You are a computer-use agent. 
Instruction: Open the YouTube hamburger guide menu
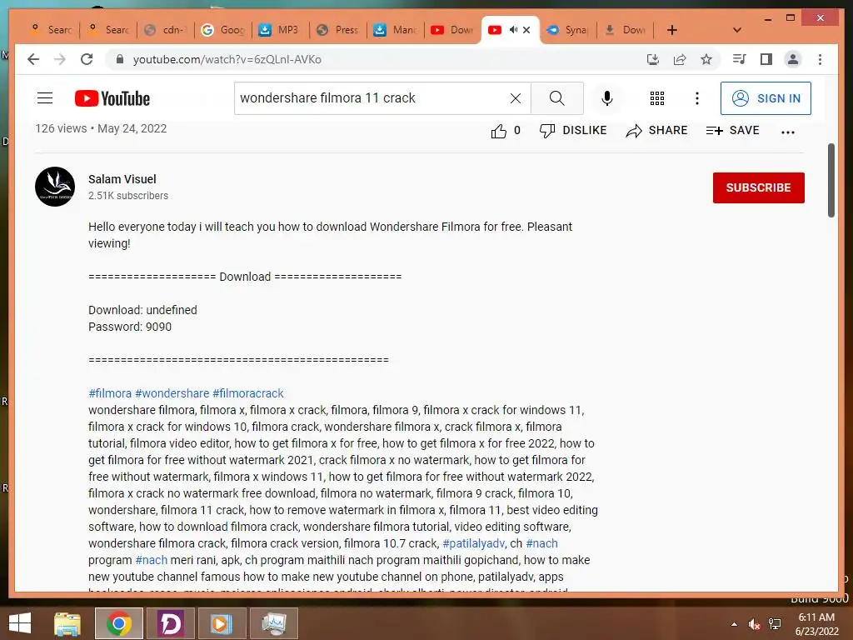click(x=45, y=98)
